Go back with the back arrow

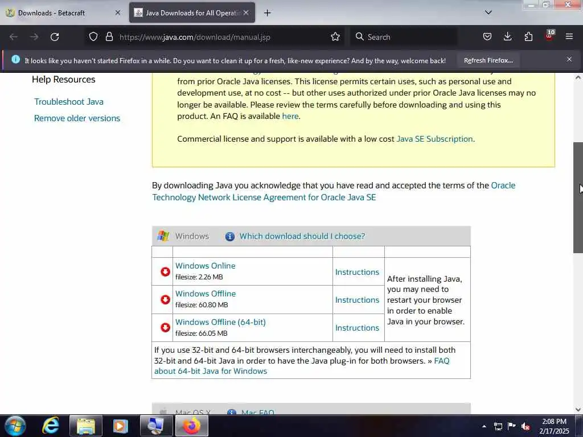pyautogui.click(x=14, y=37)
